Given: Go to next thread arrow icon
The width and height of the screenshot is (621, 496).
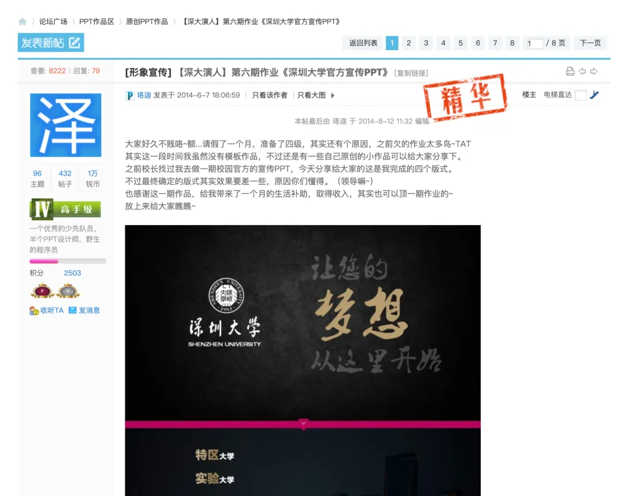Looking at the screenshot, I should point(593,71).
